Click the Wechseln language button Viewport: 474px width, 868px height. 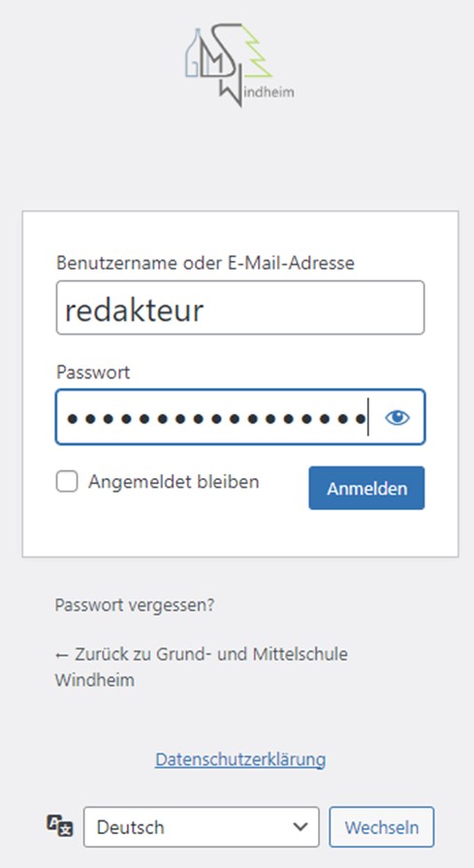382,827
